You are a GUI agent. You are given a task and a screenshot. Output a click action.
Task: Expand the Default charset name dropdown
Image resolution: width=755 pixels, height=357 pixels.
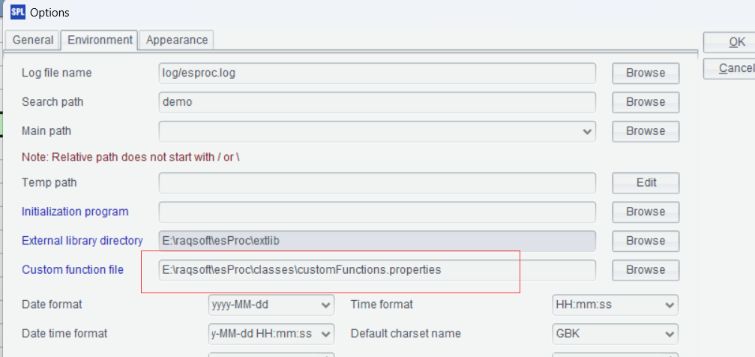pos(670,333)
